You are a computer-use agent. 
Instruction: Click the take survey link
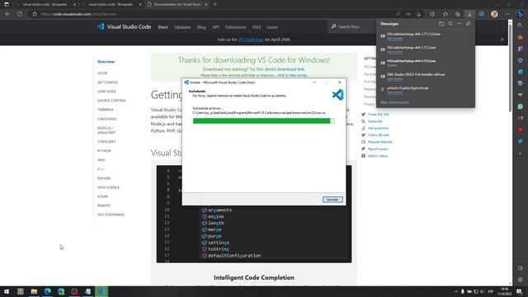(x=292, y=75)
